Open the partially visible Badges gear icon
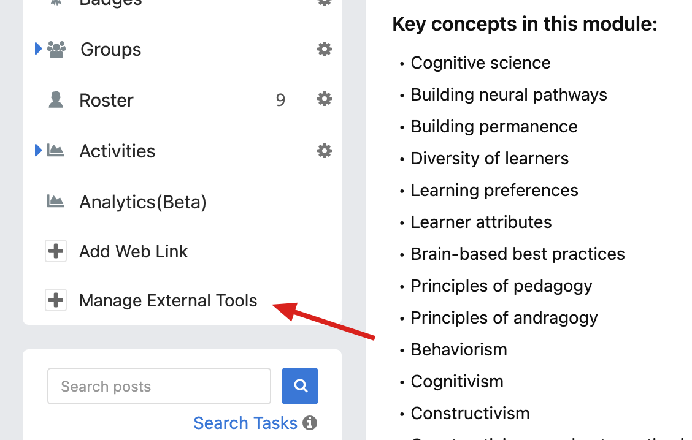 pyautogui.click(x=325, y=2)
